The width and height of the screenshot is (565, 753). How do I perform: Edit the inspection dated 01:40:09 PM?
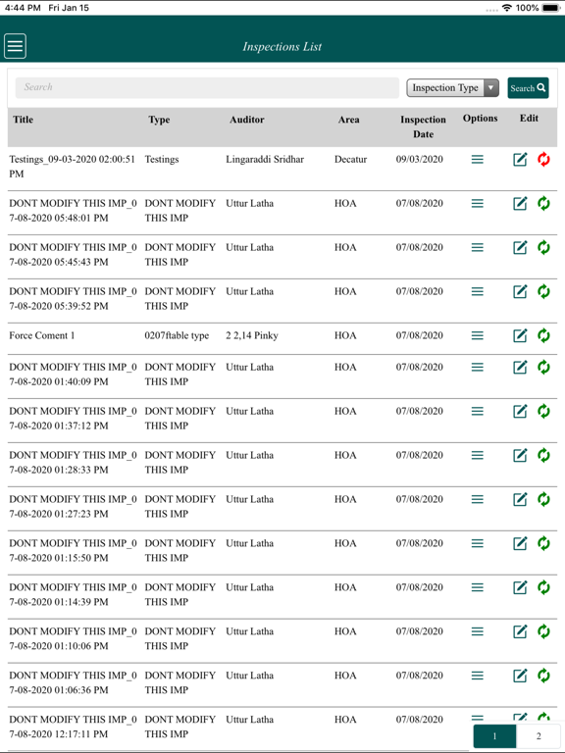click(x=520, y=367)
